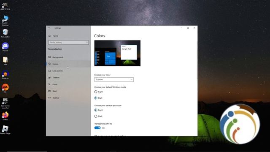This screenshot has height=152, width=270.
Task: Go back using the Settings back arrow
Action: click(49, 28)
